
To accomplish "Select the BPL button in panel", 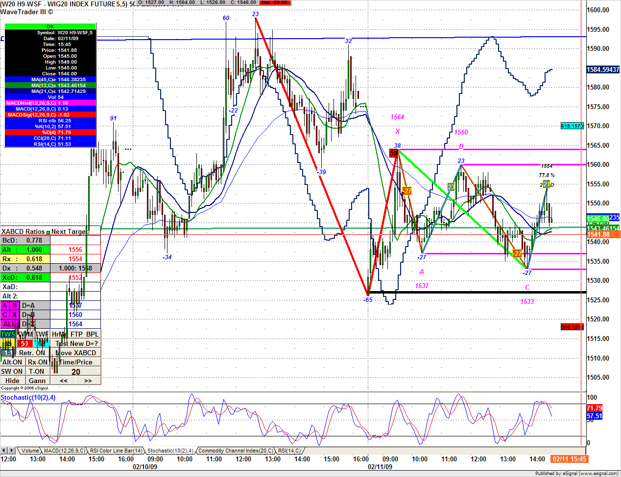I will [x=92, y=334].
